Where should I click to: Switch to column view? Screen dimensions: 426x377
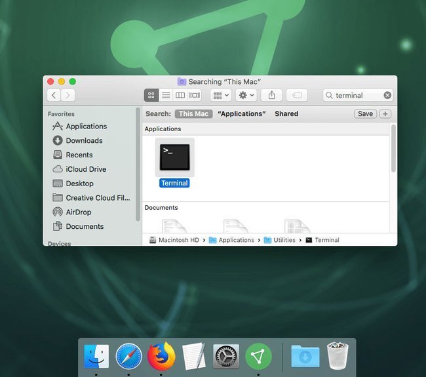coord(180,95)
